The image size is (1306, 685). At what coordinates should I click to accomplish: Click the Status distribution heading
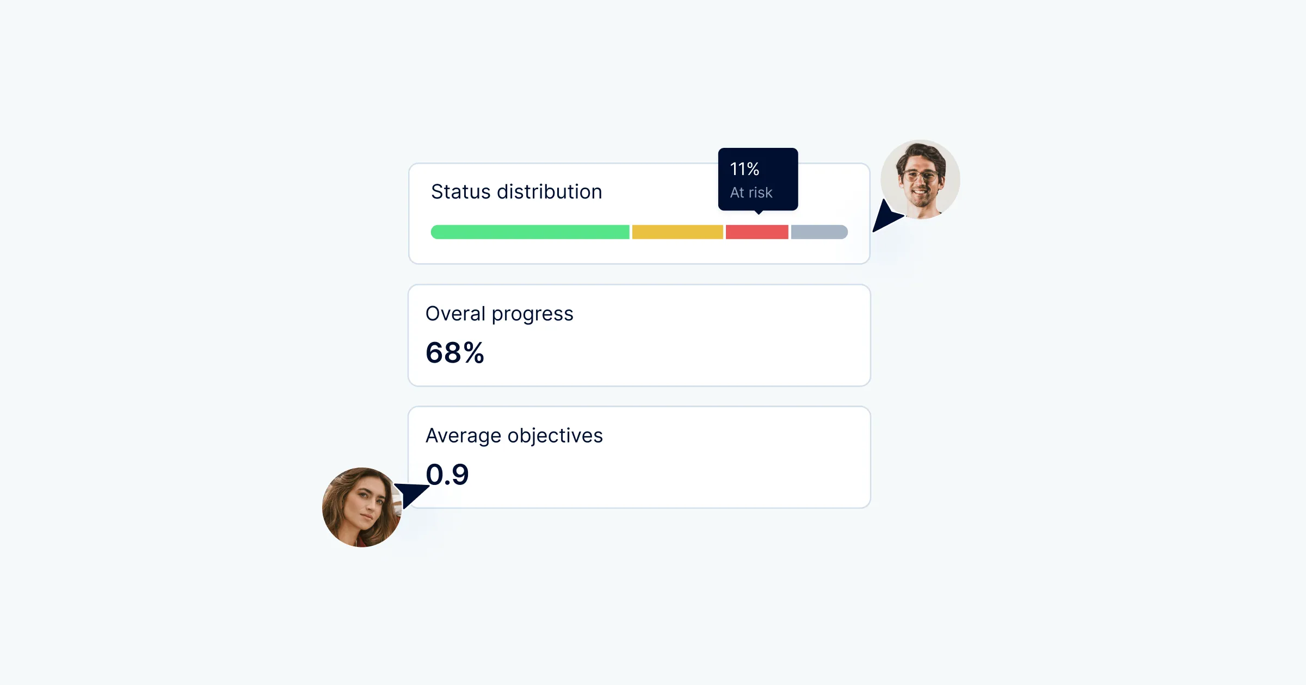pyautogui.click(x=516, y=192)
